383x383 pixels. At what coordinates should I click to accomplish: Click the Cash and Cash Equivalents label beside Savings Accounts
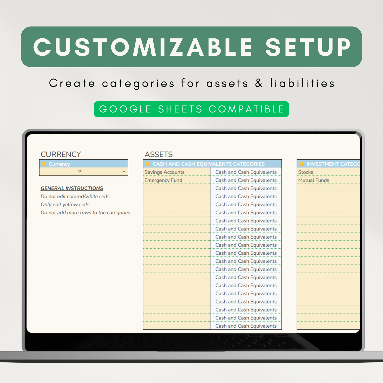(246, 172)
